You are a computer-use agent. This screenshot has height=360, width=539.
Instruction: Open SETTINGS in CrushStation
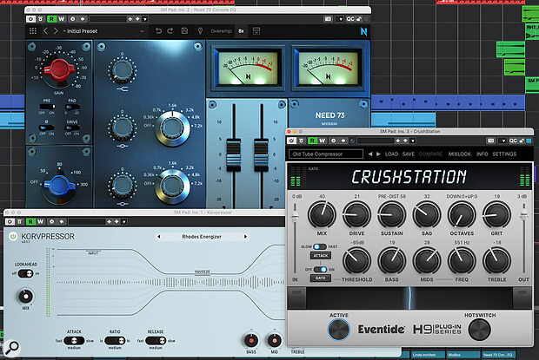(x=504, y=154)
